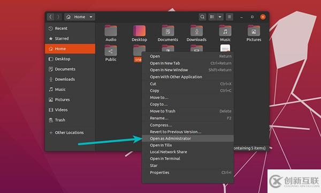Select the Downloads folder icon
The width and height of the screenshot is (321, 193).
point(196,31)
